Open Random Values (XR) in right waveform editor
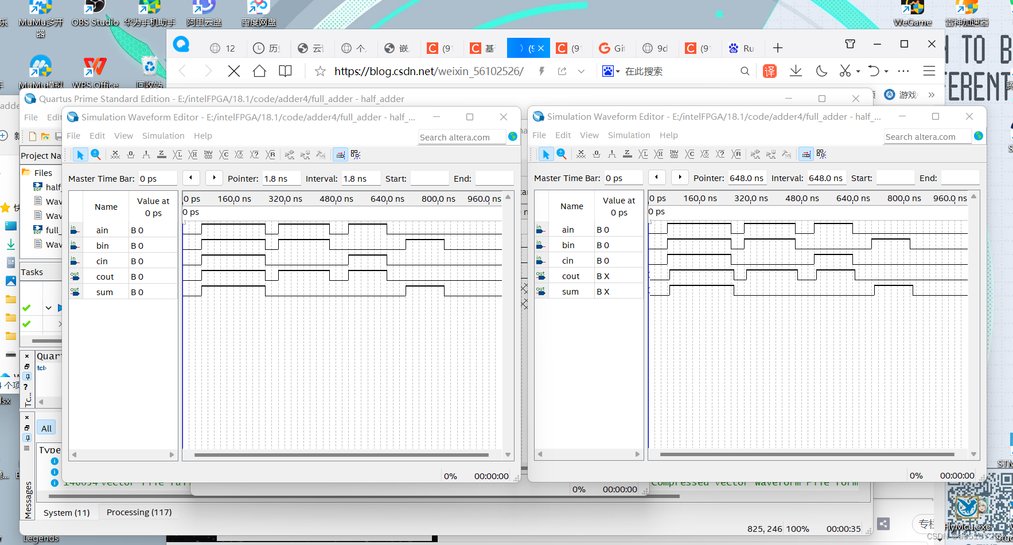This screenshot has height=545, width=1013. 736,154
